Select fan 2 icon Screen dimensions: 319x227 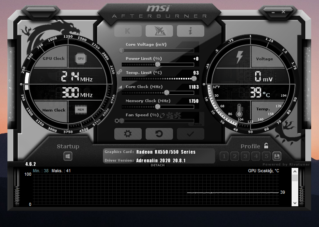pyautogui.click(x=177, y=115)
